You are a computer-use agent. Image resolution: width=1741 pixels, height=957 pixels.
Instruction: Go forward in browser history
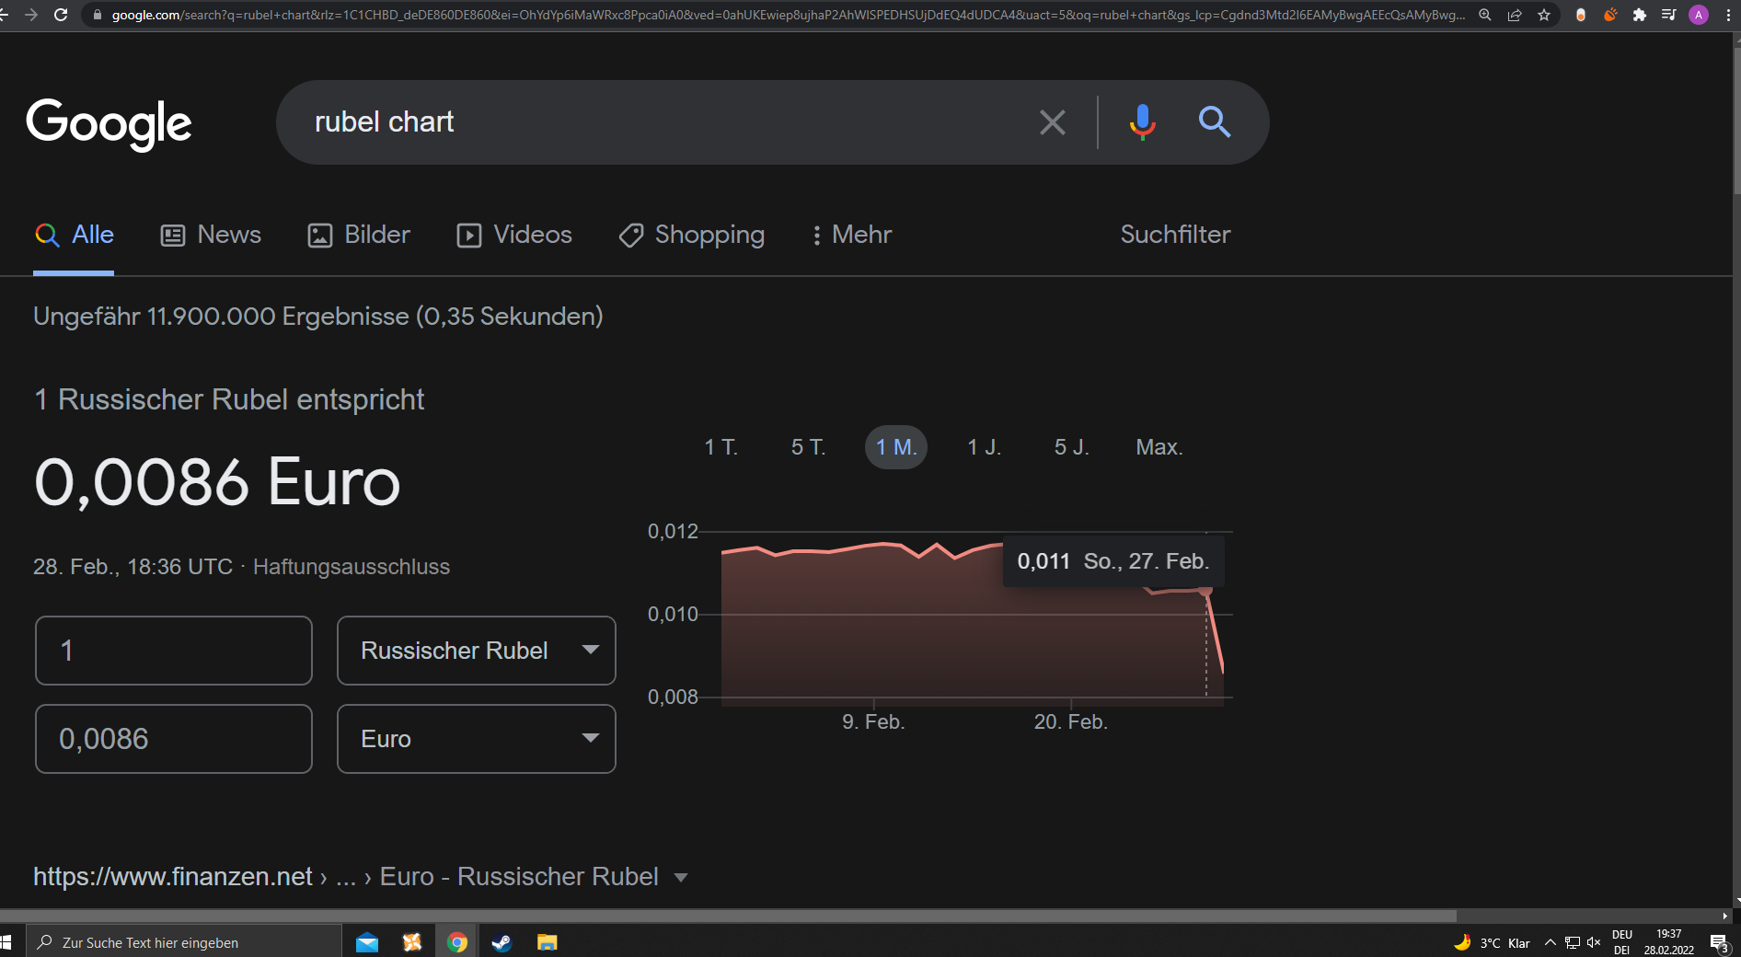click(31, 15)
